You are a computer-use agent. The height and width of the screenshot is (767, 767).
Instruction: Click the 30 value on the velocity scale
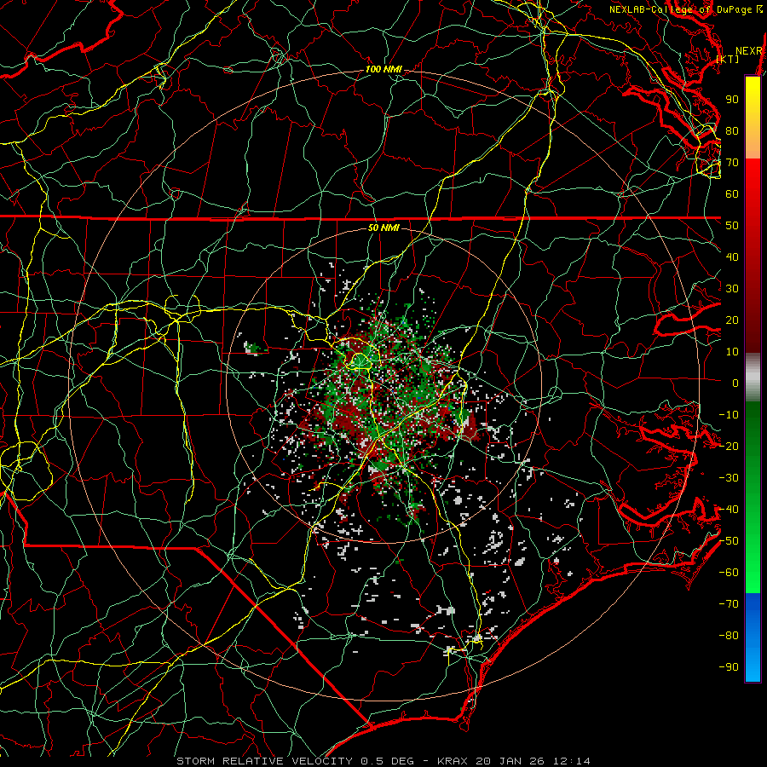point(732,289)
